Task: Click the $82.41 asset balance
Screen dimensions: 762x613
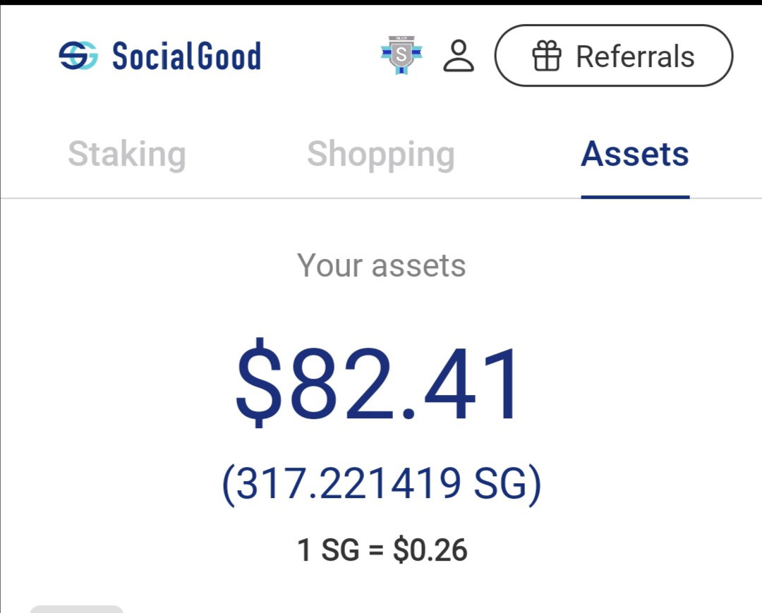Action: pyautogui.click(x=378, y=383)
